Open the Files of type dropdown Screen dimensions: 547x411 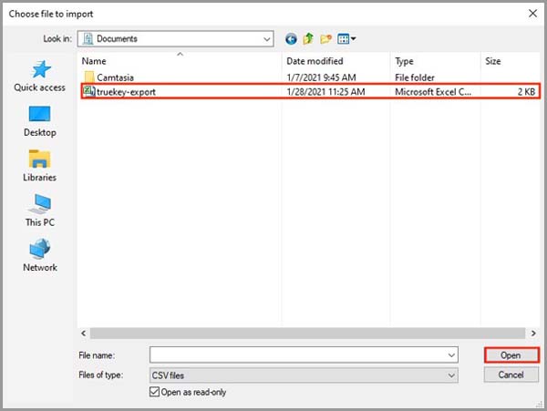[304, 375]
